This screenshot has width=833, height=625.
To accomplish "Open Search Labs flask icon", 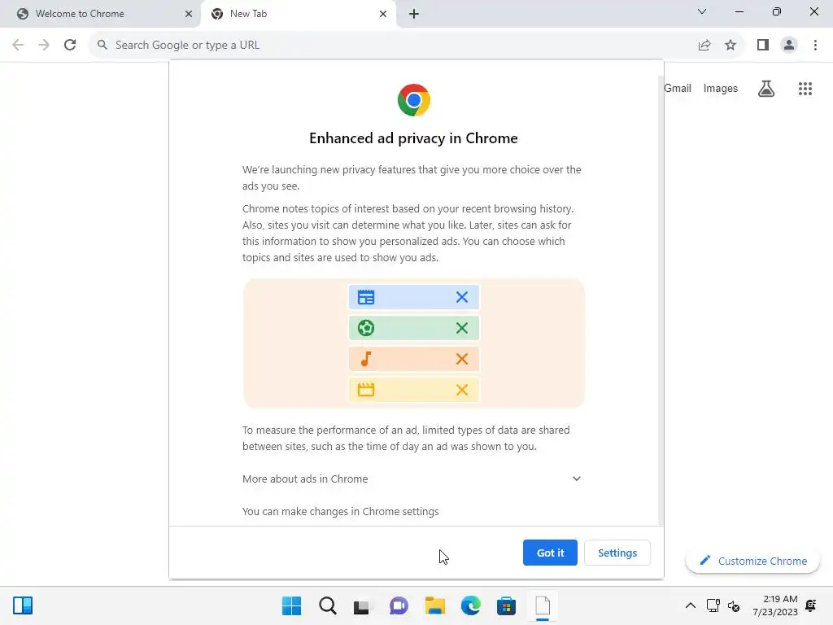I will coord(766,88).
